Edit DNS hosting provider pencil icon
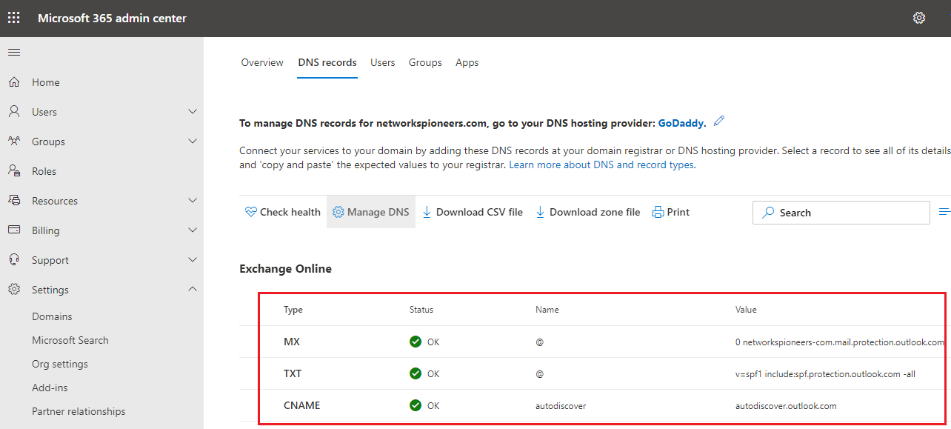This screenshot has width=951, height=429. tap(718, 122)
